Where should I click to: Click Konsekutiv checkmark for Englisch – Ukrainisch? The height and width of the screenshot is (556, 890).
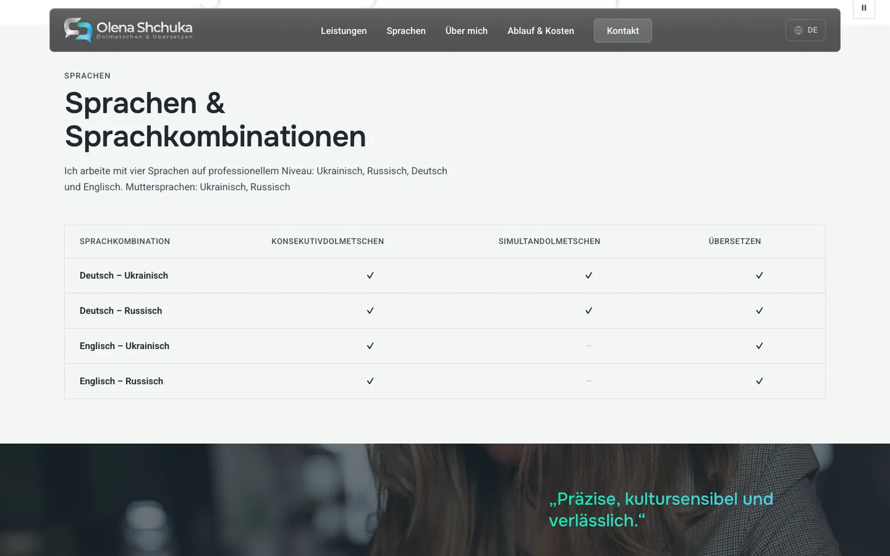370,346
